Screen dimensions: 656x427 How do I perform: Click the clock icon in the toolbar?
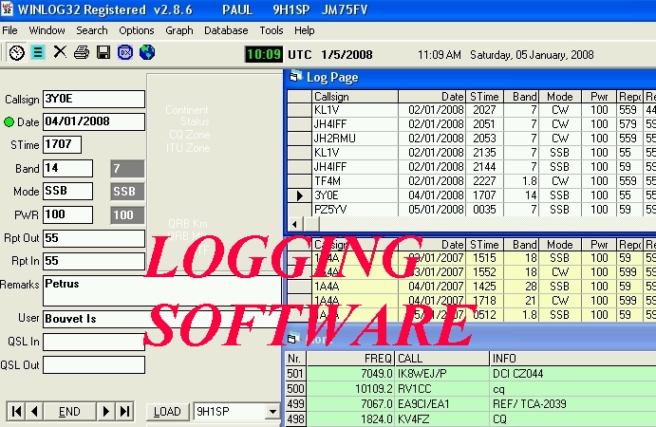tap(16, 53)
